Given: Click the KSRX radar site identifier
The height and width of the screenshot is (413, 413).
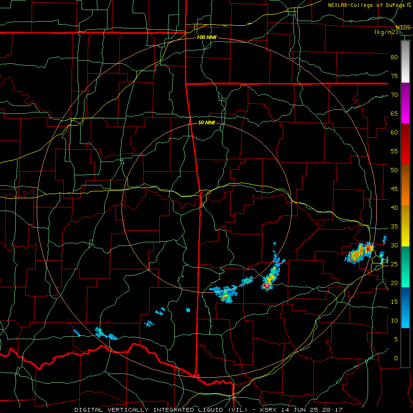Looking at the screenshot, I should tap(268, 410).
